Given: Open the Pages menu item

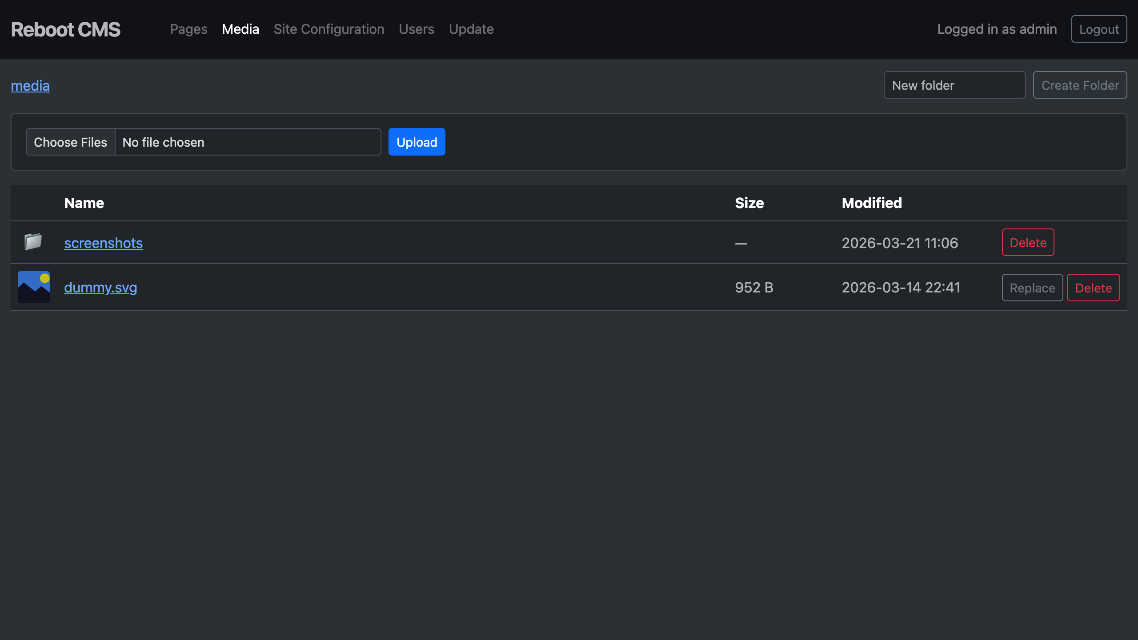Looking at the screenshot, I should click(x=188, y=29).
